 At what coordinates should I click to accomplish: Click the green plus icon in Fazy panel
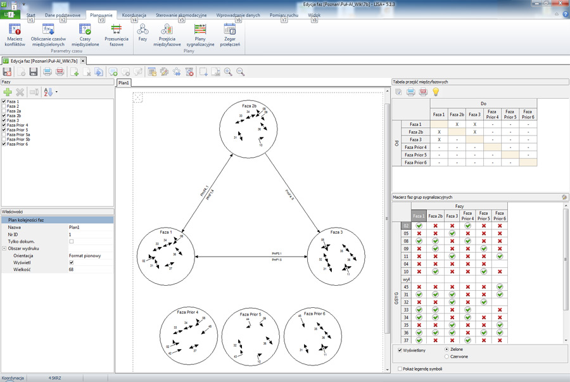8,92
